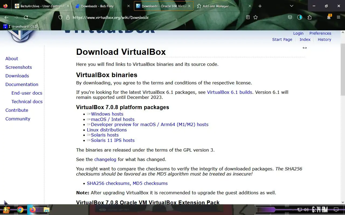Click the scrollbar down arrow
The image size is (345, 215).
[343, 202]
